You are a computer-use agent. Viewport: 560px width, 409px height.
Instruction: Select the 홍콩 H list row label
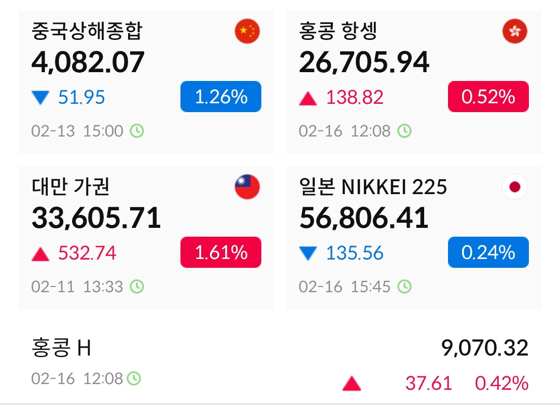pos(61,348)
